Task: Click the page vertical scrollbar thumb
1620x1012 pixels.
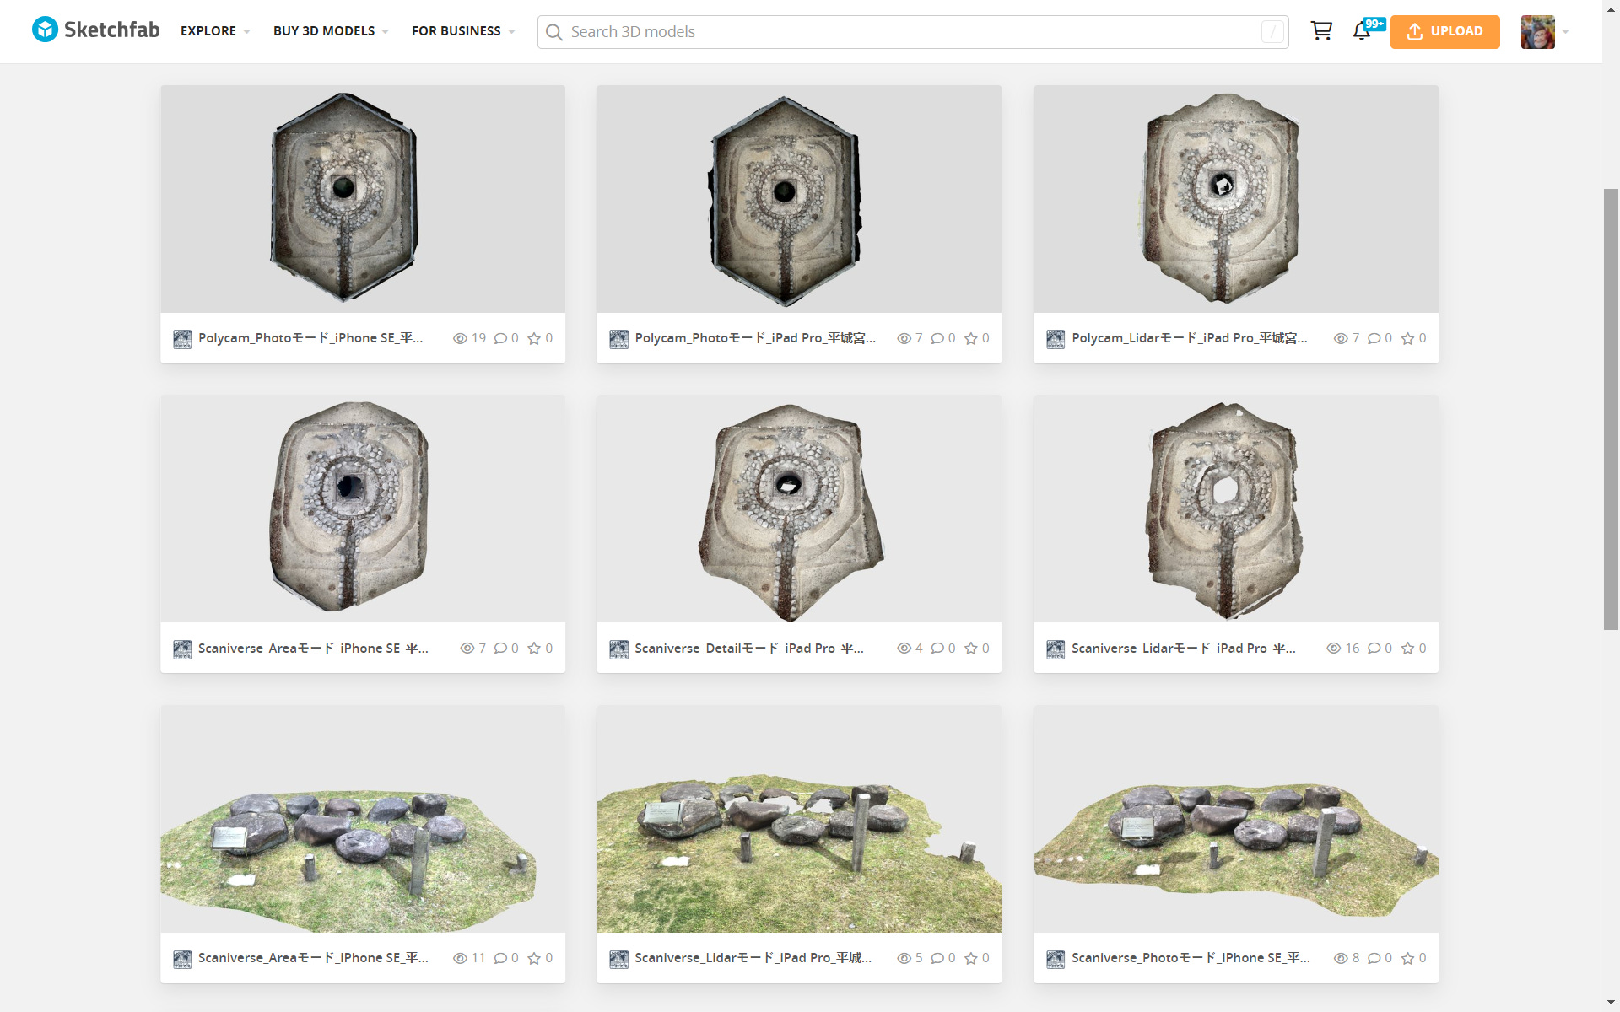Action: [1611, 409]
